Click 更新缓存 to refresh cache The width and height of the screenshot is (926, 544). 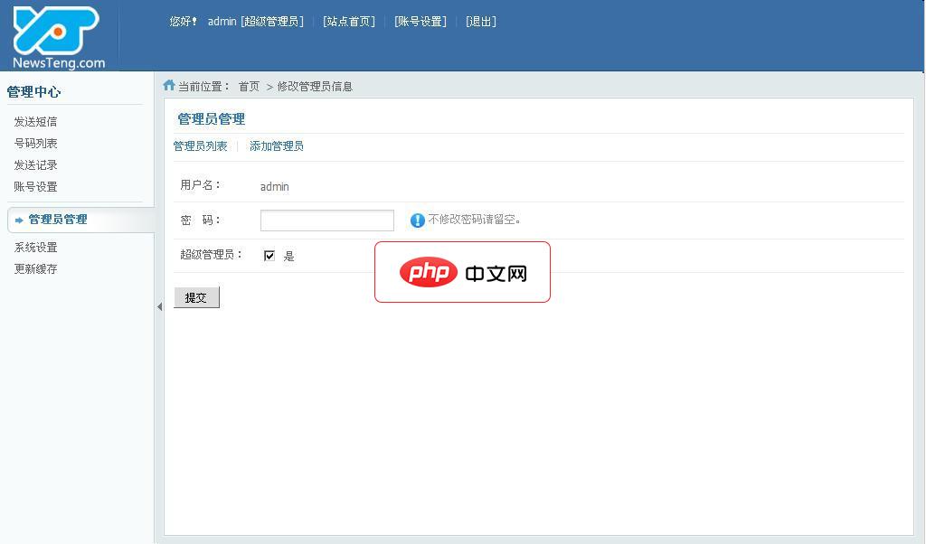click(x=36, y=268)
